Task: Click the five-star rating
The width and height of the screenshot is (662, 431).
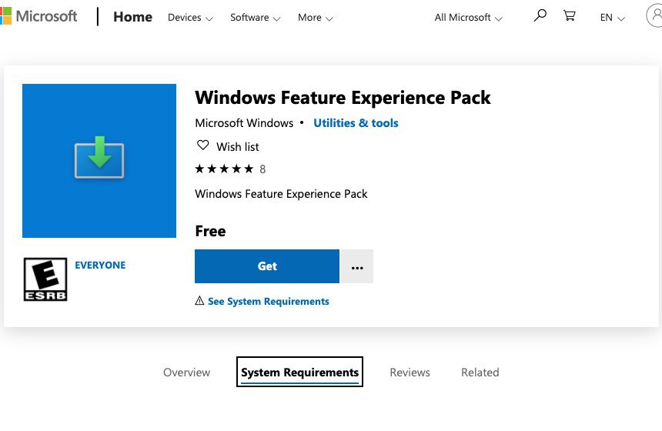Action: click(224, 169)
